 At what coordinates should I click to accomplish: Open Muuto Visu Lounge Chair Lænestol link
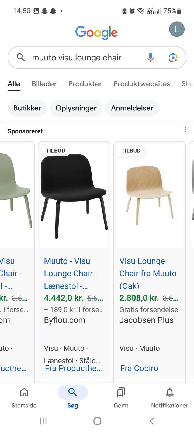tap(71, 273)
